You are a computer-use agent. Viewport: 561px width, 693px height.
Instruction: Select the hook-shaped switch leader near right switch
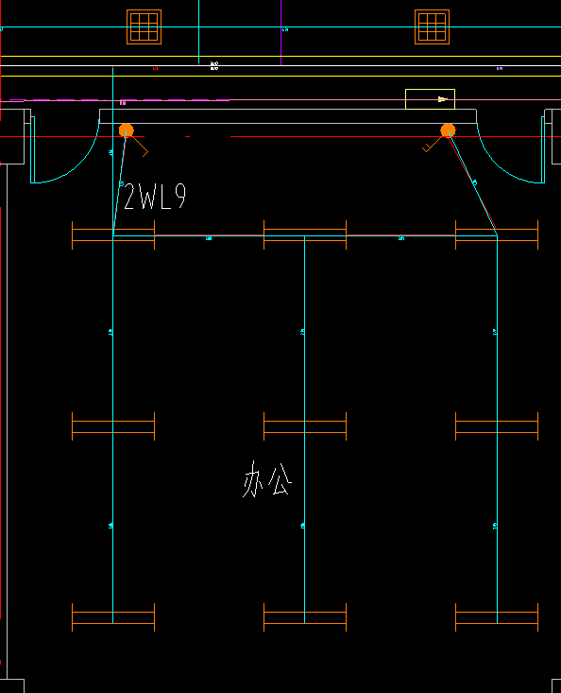pos(433,144)
